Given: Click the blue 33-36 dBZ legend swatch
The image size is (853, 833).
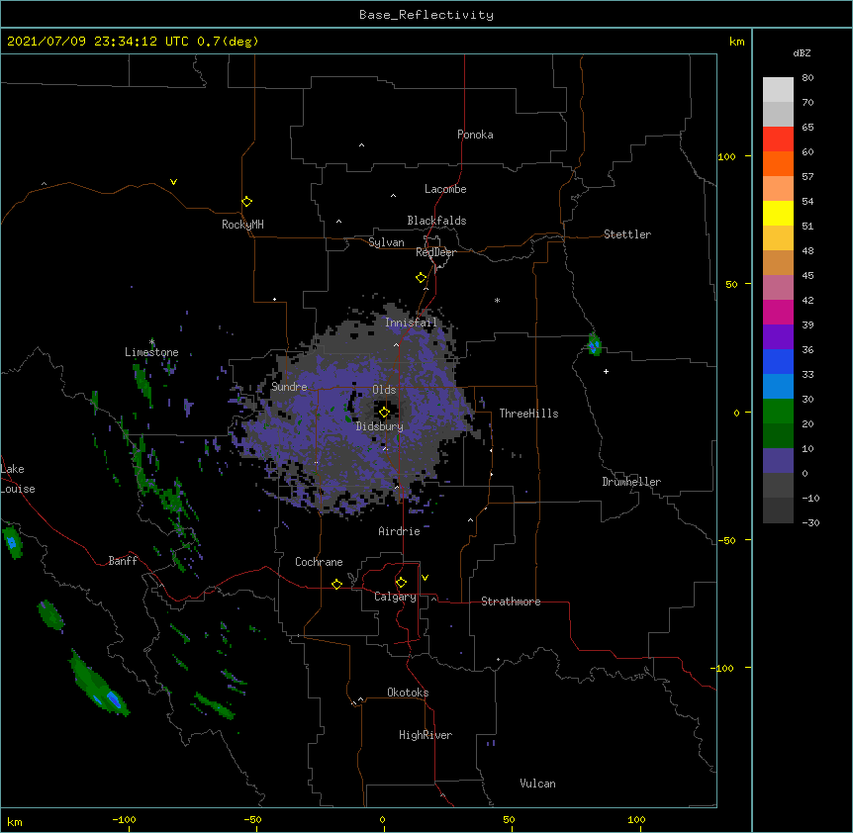Looking at the screenshot, I should (x=778, y=361).
